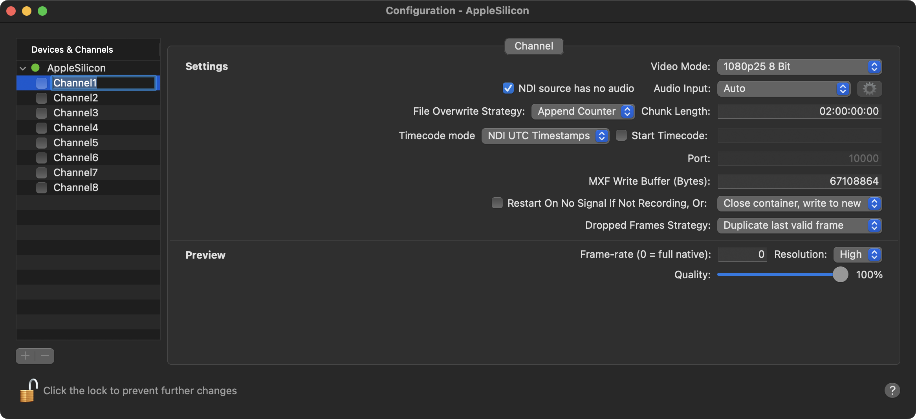Enable the Channel1 checkbox

[42, 83]
